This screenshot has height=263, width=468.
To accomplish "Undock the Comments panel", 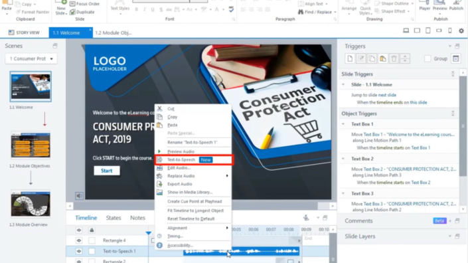I will [x=457, y=221].
